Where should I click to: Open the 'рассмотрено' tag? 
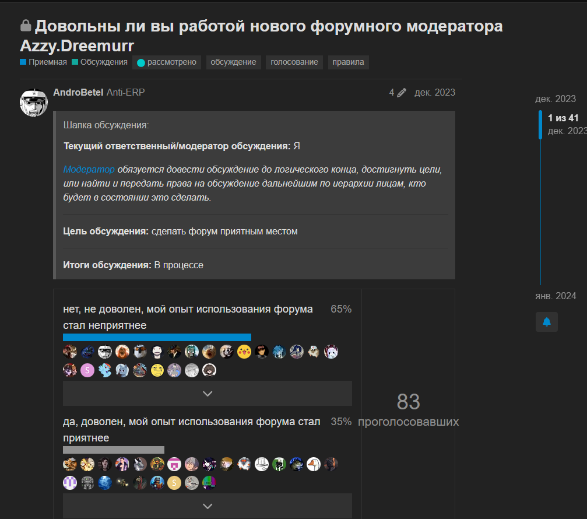click(x=167, y=62)
